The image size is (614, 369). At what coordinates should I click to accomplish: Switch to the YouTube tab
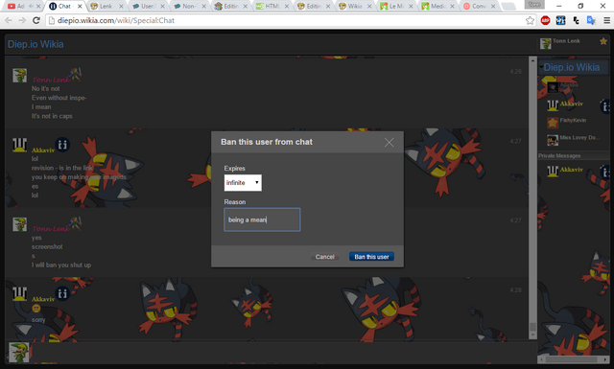[x=21, y=6]
